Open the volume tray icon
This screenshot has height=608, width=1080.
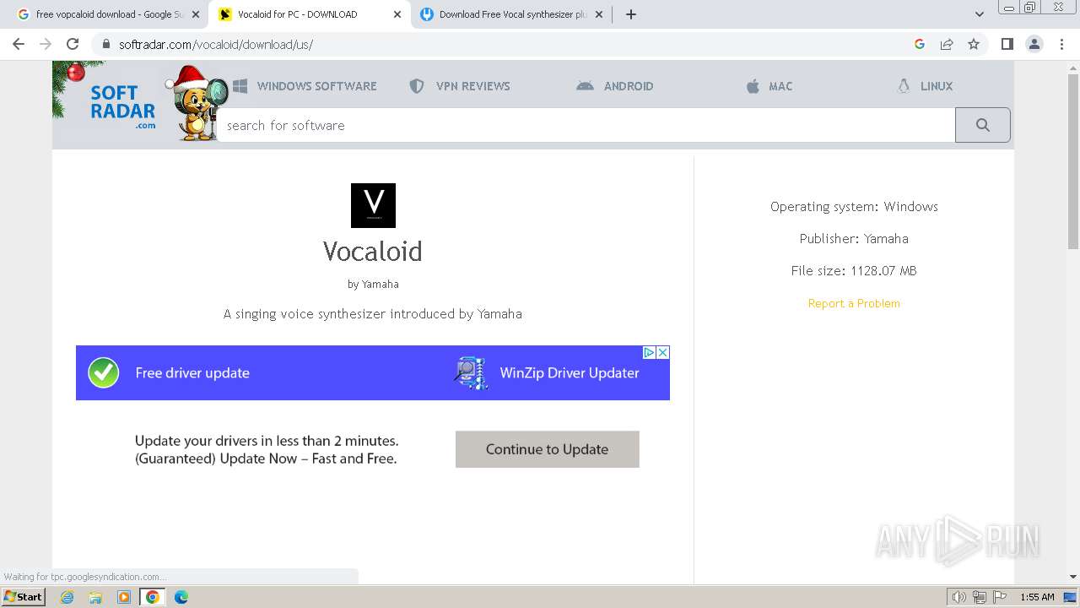[959, 597]
